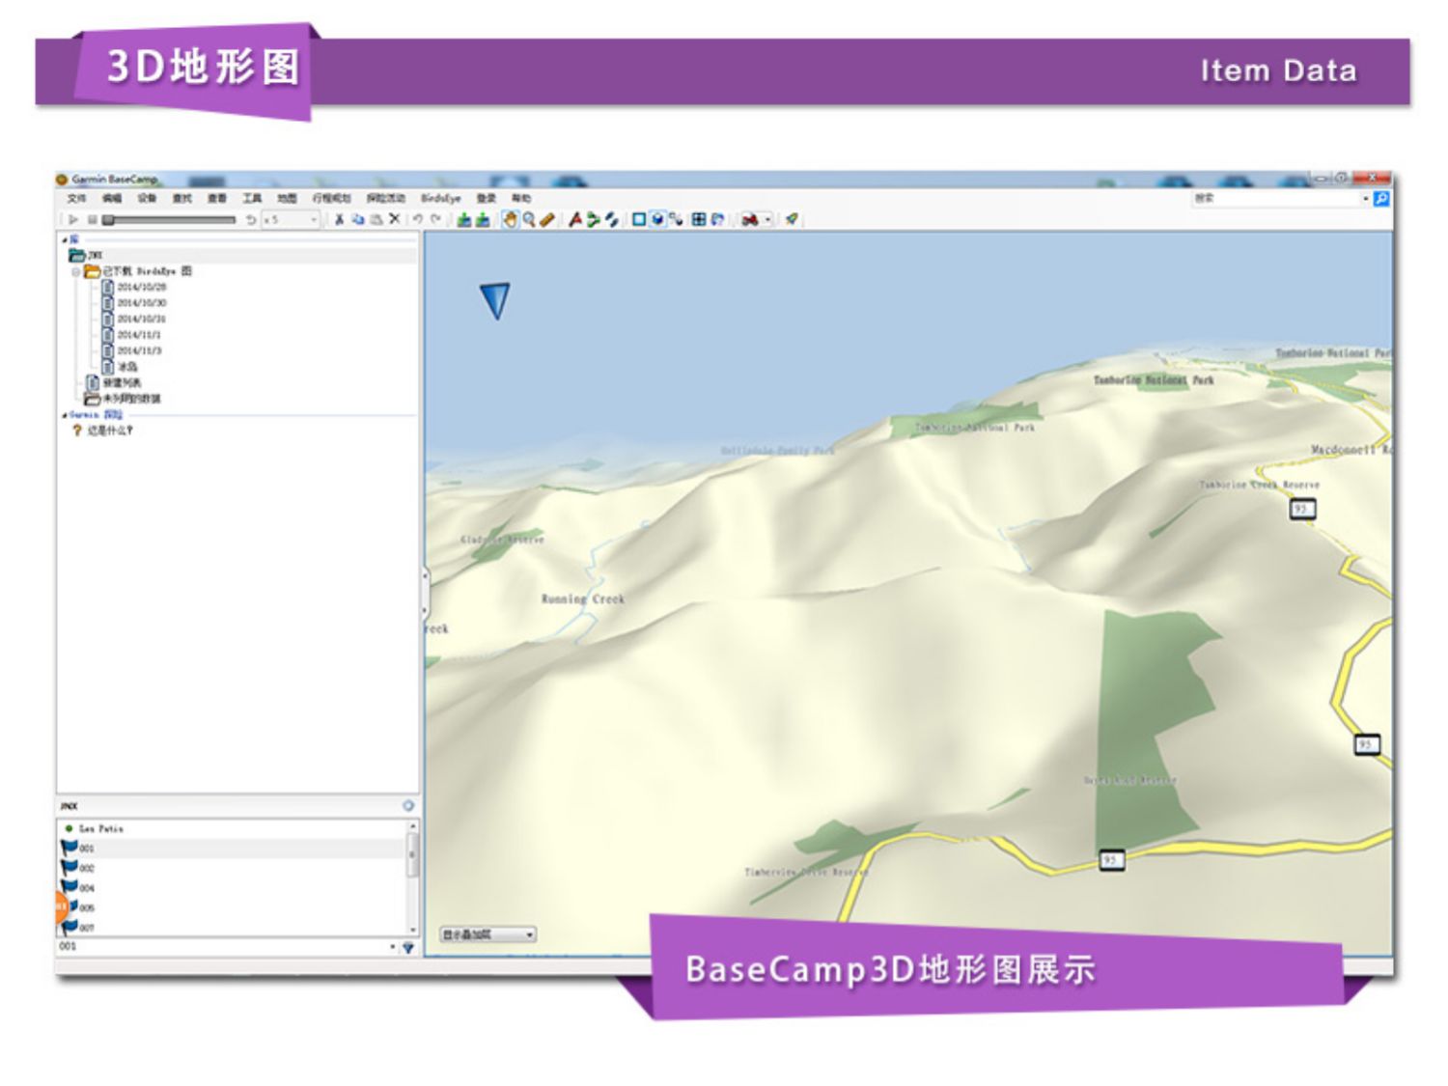
Task: Switch to 2D map view icon
Action: tap(638, 219)
